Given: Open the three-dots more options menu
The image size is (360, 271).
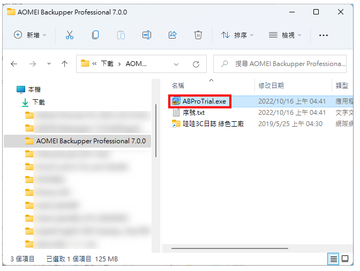Looking at the screenshot, I should tap(323, 35).
